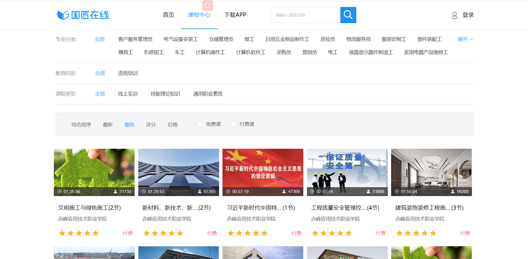
Task: Filter by 部件装配工 category
Action: [429, 39]
